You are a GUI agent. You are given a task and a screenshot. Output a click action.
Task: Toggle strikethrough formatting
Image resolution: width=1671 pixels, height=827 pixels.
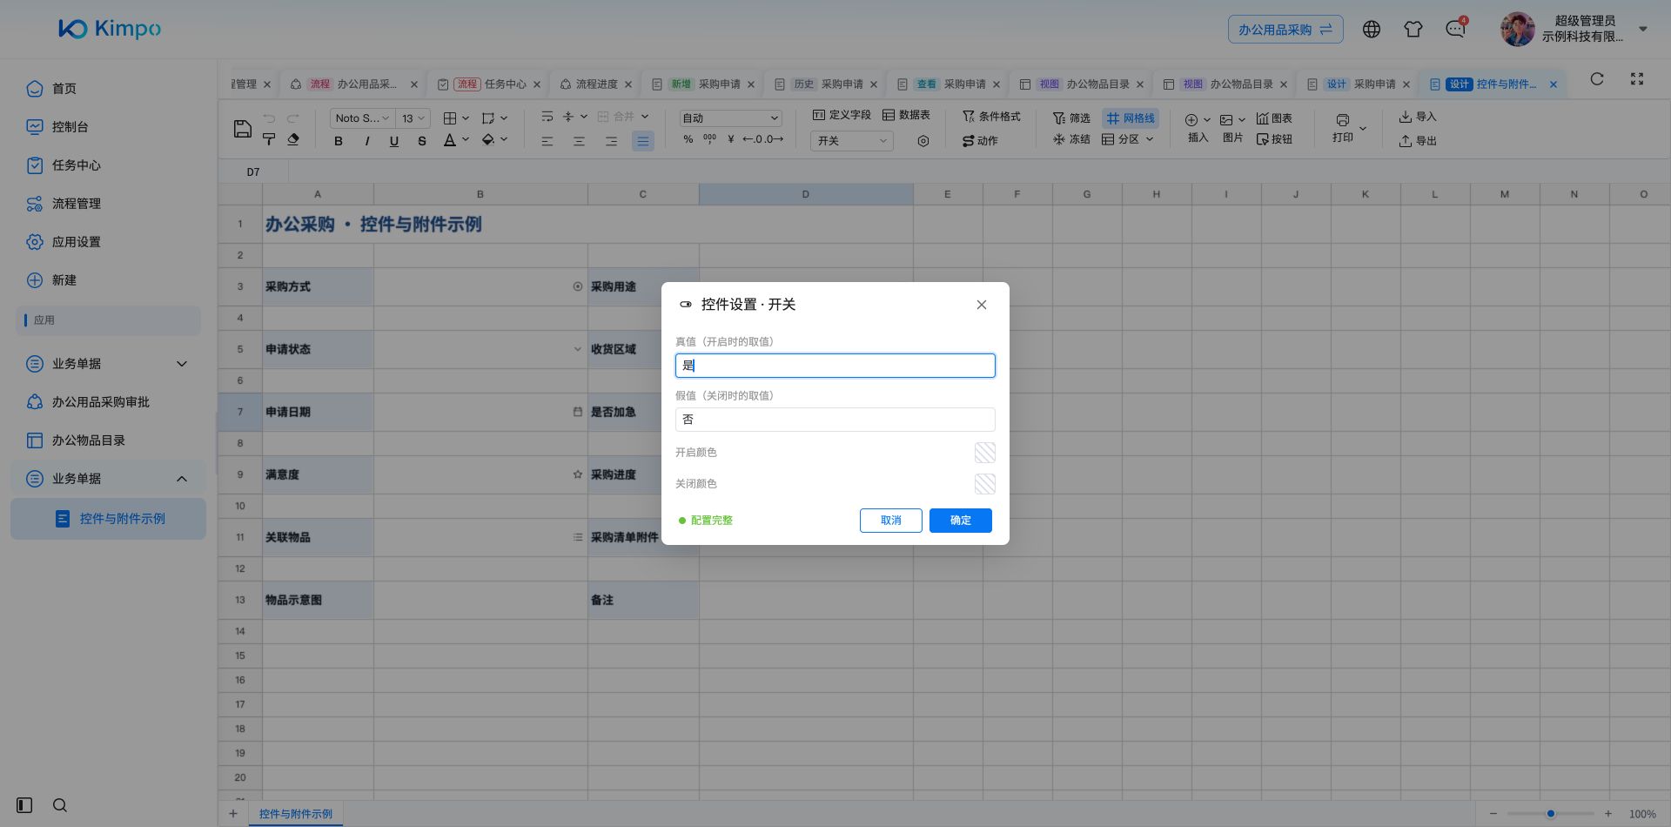point(422,141)
